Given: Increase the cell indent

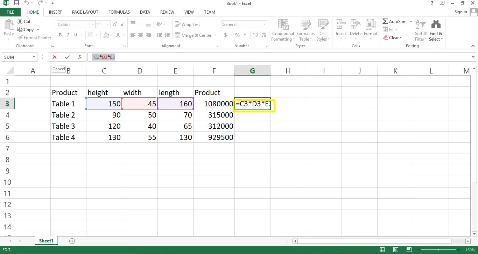Looking at the screenshot, I should click(167, 35).
